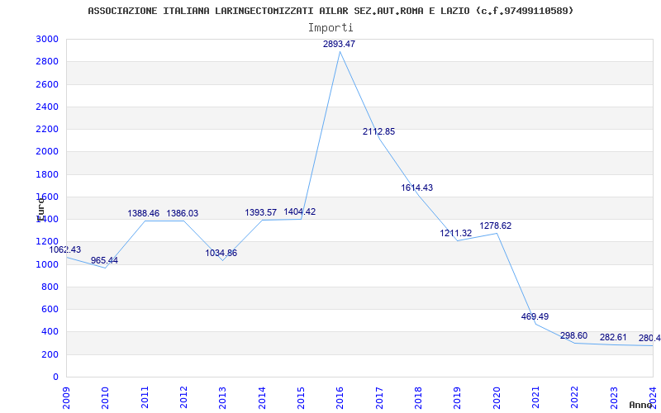
Task: Select the 282.61 data label
Action: tap(613, 338)
